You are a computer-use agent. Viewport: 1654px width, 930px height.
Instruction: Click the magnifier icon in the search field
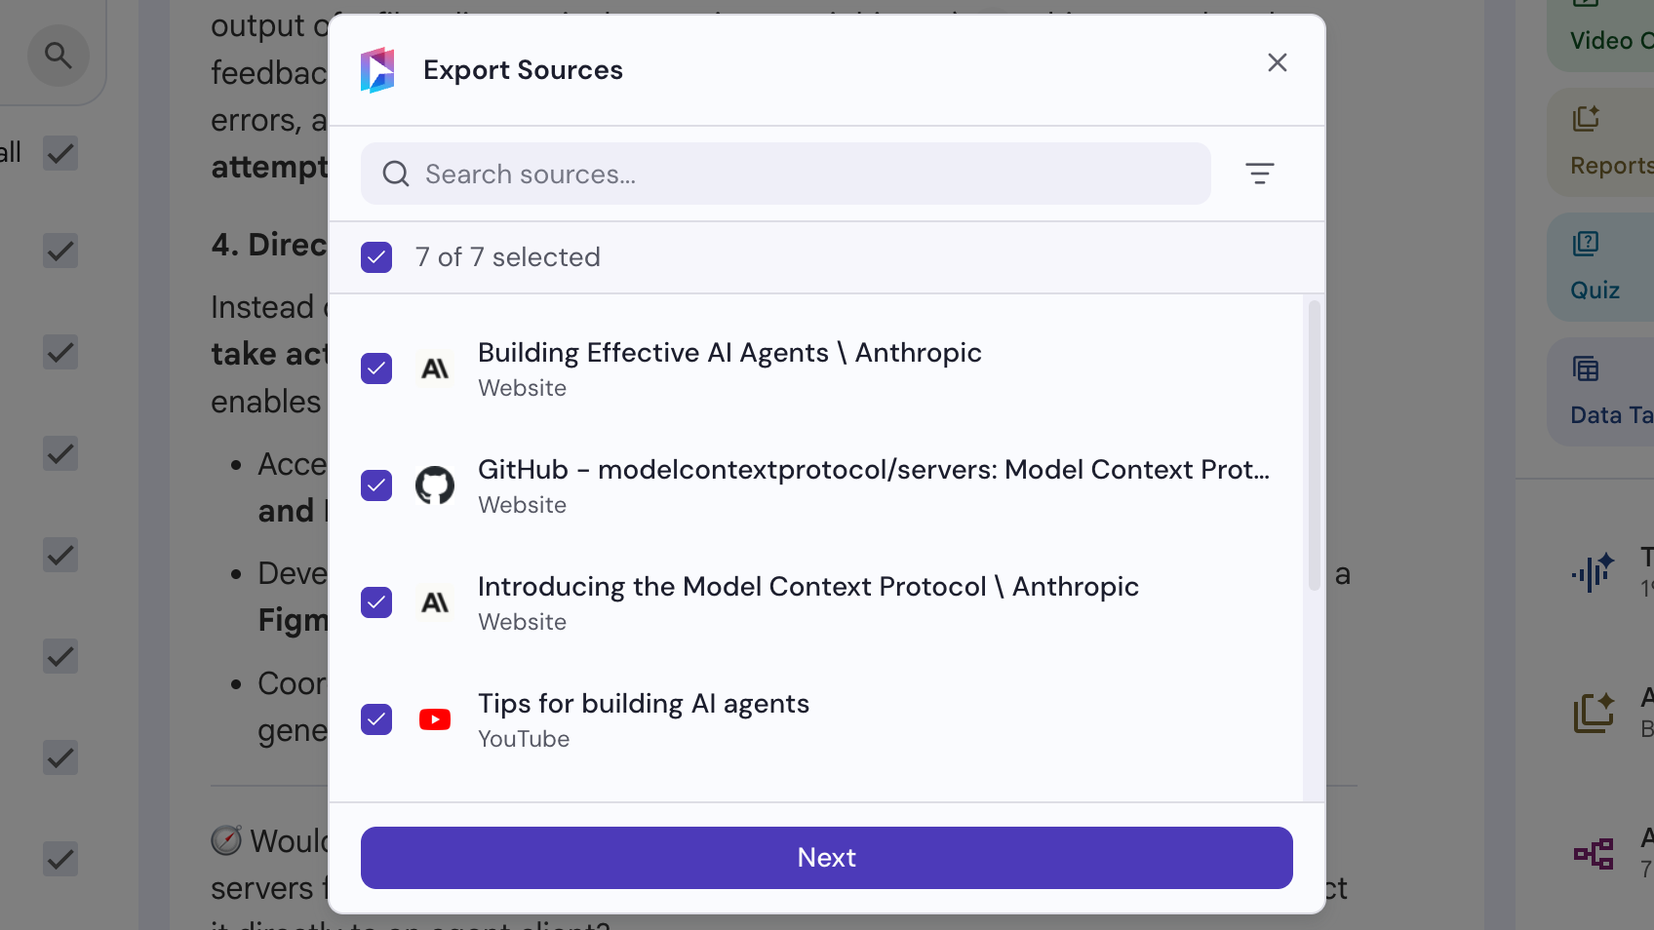click(395, 174)
